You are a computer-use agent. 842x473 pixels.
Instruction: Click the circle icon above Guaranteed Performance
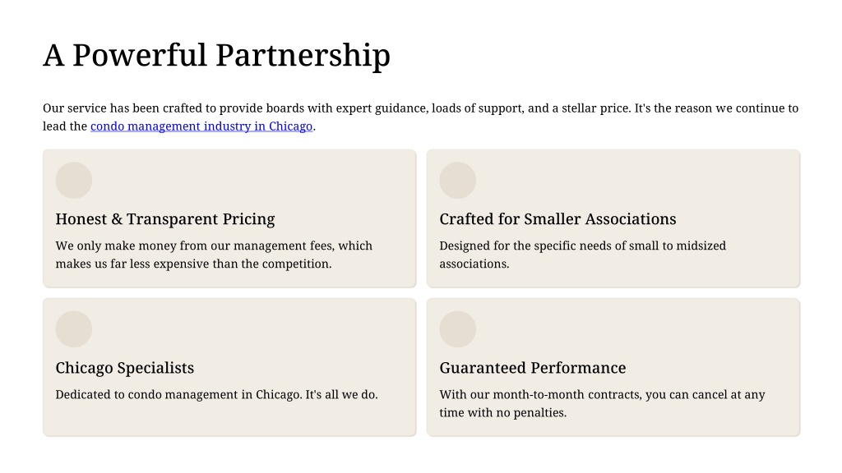pos(457,329)
